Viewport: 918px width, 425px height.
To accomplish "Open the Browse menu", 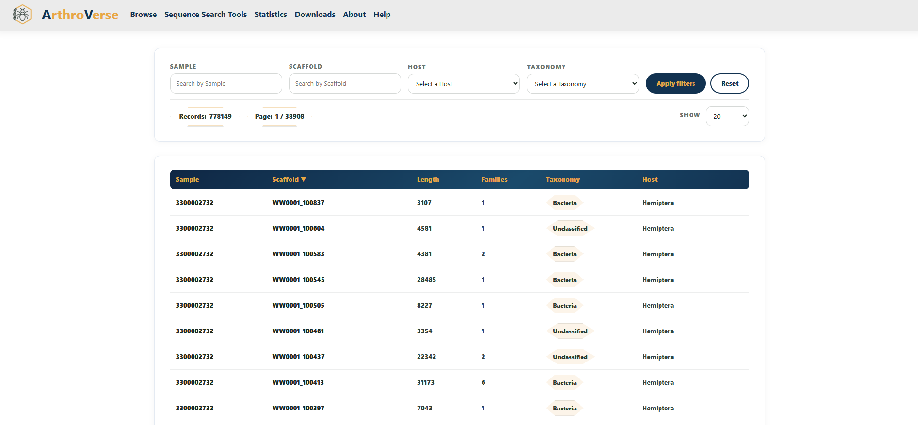I will [144, 15].
